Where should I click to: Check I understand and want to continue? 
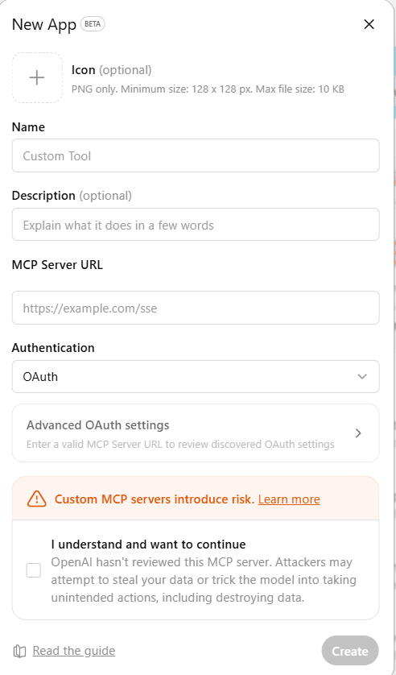coord(34,570)
